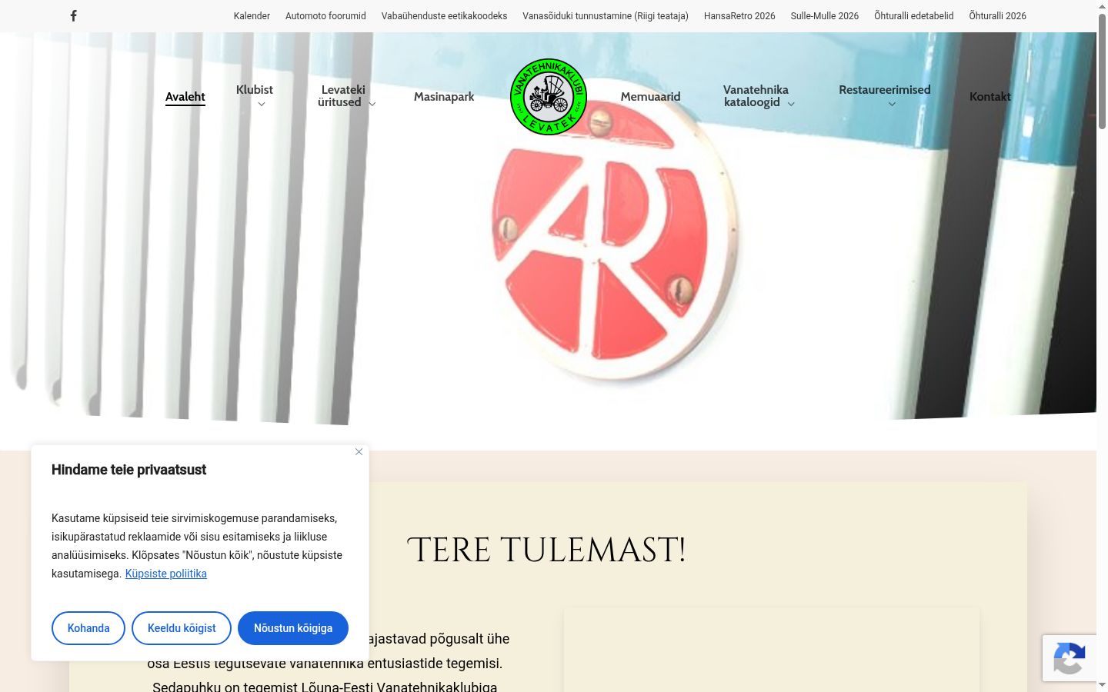Open the Vabaühenduste eetikakoodeks link
1108x692 pixels.
point(445,16)
